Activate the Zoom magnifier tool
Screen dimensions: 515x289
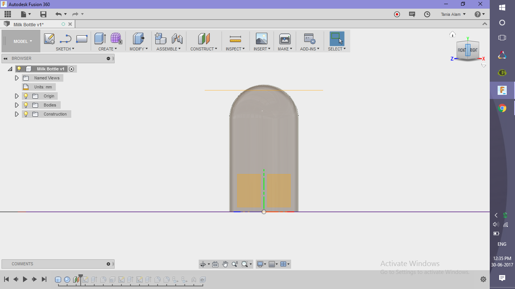pyautogui.click(x=235, y=264)
